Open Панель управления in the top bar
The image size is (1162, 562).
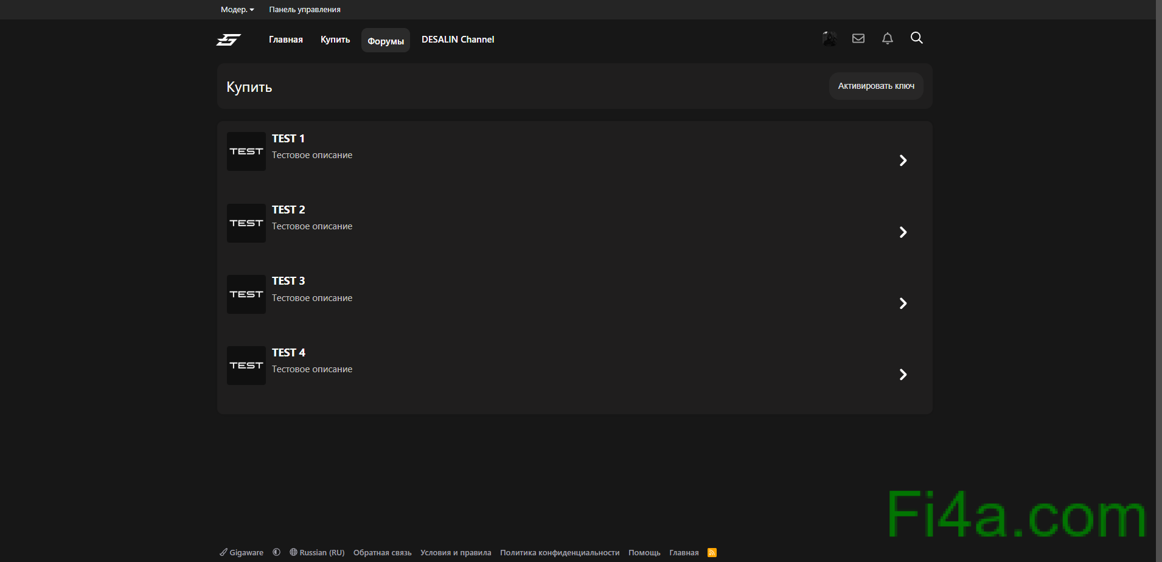click(x=305, y=10)
